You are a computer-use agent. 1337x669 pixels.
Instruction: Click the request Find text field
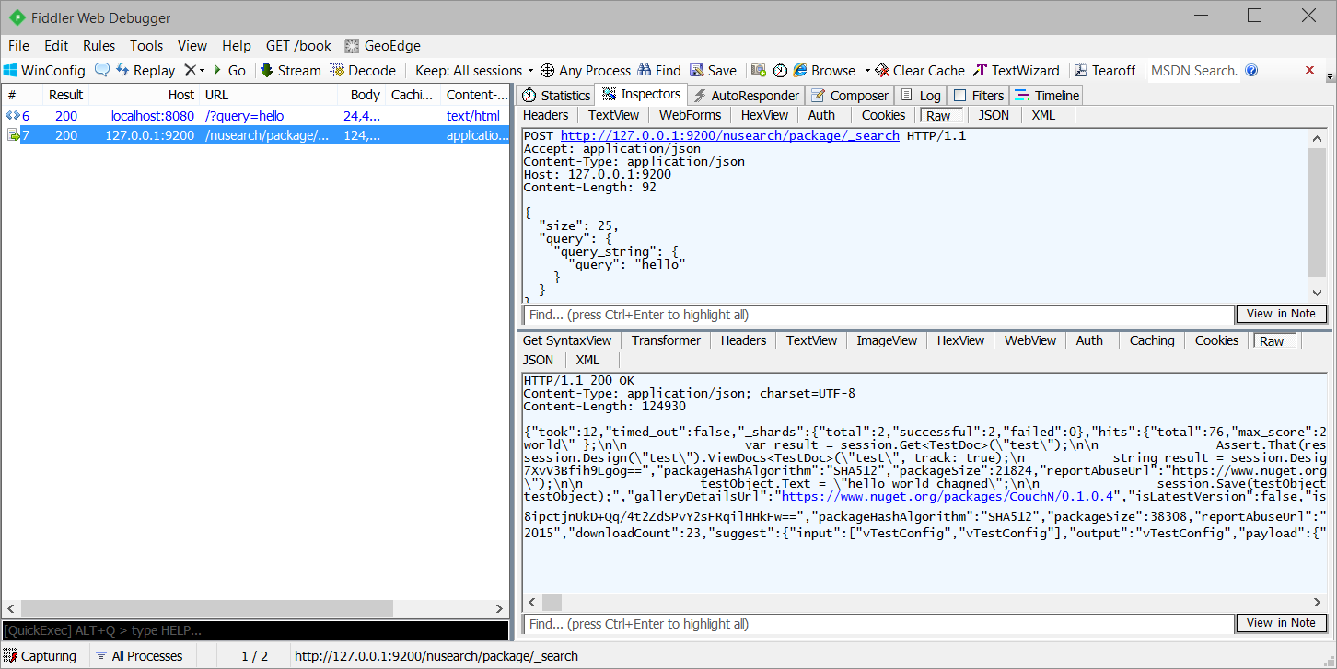point(878,315)
